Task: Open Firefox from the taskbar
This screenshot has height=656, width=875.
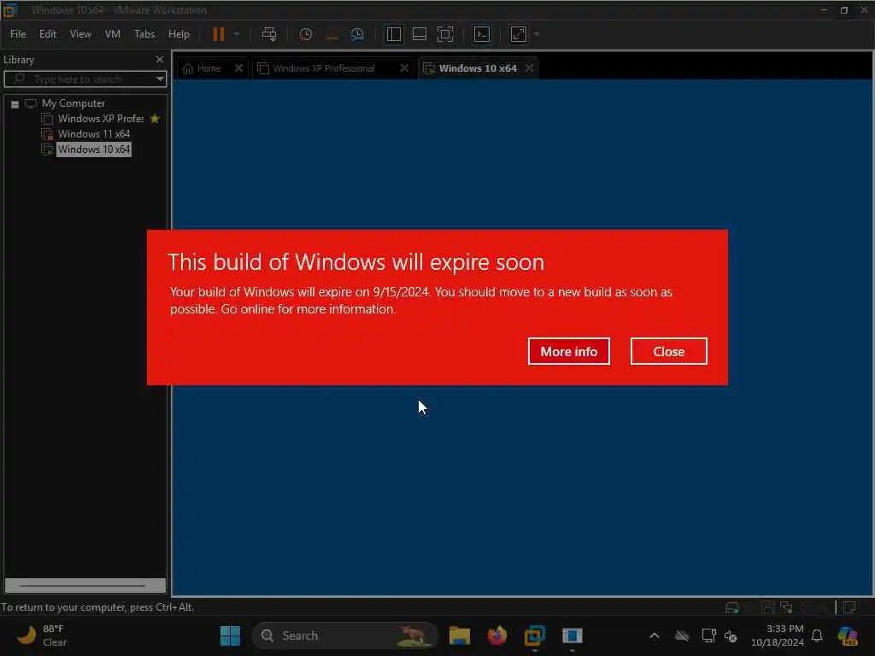Action: click(496, 635)
